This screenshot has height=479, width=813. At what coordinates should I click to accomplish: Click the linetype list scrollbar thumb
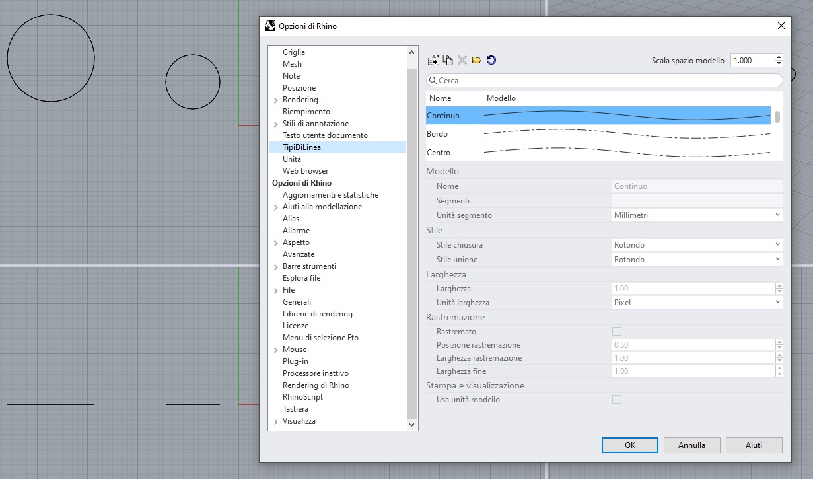point(777,117)
